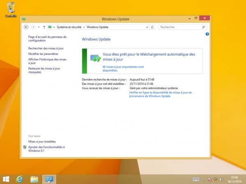Viewport: 246px width, 184px height.
Task: Go up one level with up arrow
Action: (x=44, y=27)
